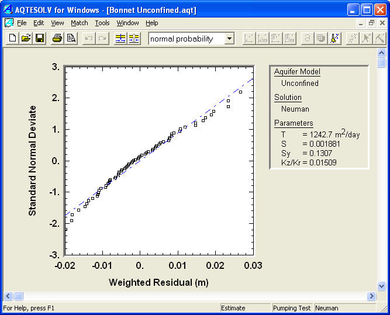This screenshot has height=315, width=390.
Task: Open a file with the folder icon
Action: click(26, 39)
